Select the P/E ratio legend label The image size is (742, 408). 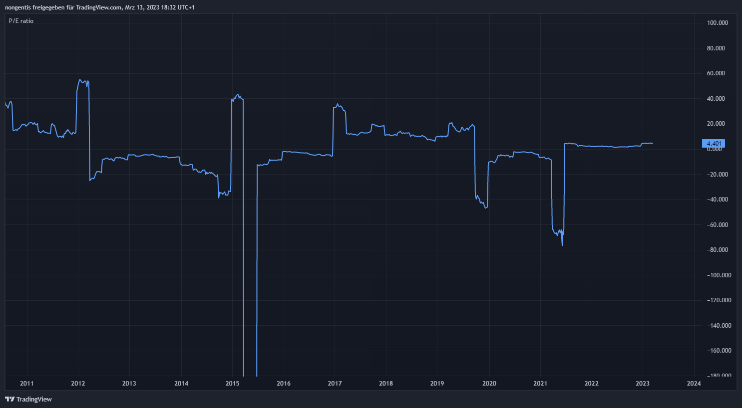[x=21, y=21]
